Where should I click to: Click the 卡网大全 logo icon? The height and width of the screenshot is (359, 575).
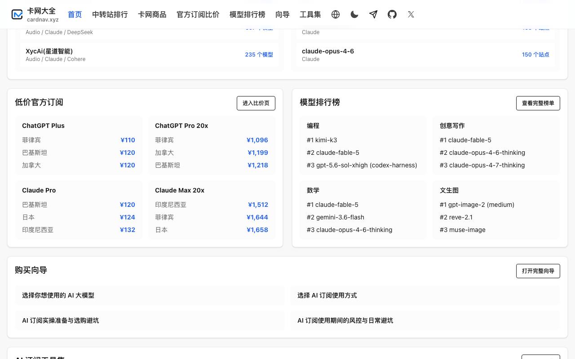[x=17, y=14]
